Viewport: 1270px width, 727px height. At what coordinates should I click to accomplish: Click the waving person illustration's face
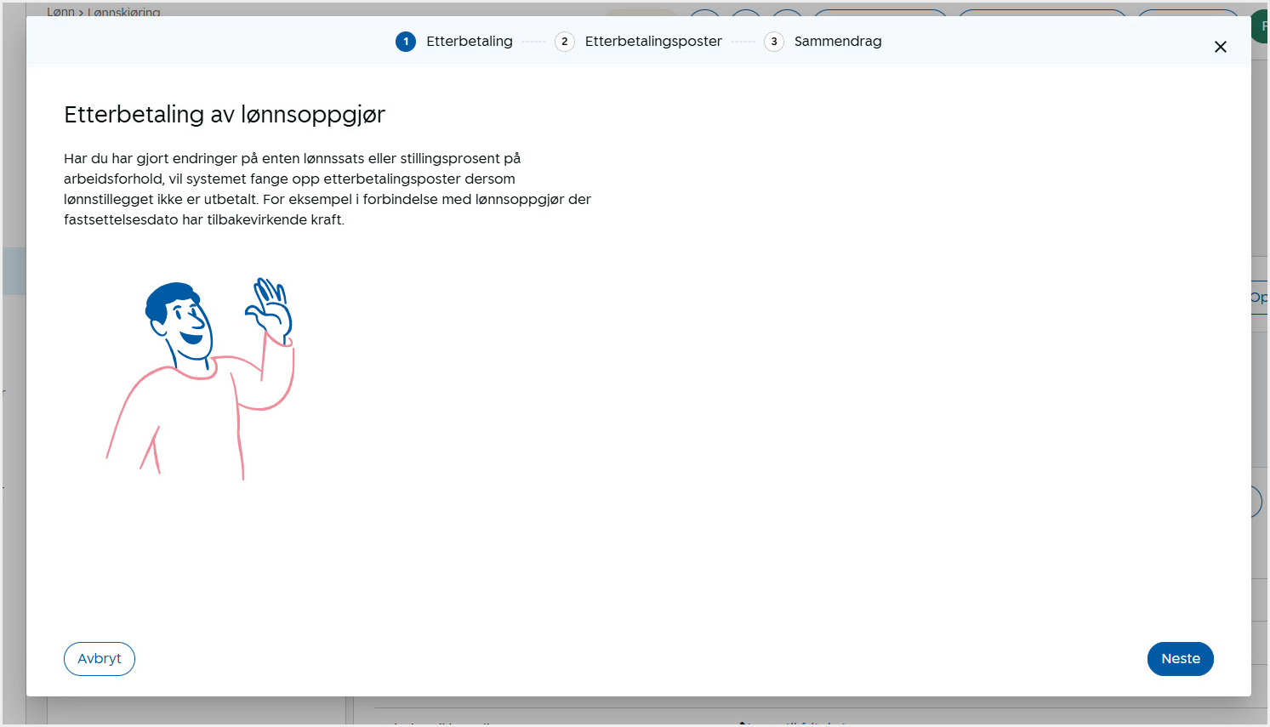(185, 323)
